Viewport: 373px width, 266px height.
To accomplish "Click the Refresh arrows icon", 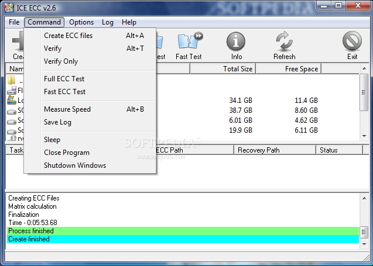I will [x=284, y=42].
